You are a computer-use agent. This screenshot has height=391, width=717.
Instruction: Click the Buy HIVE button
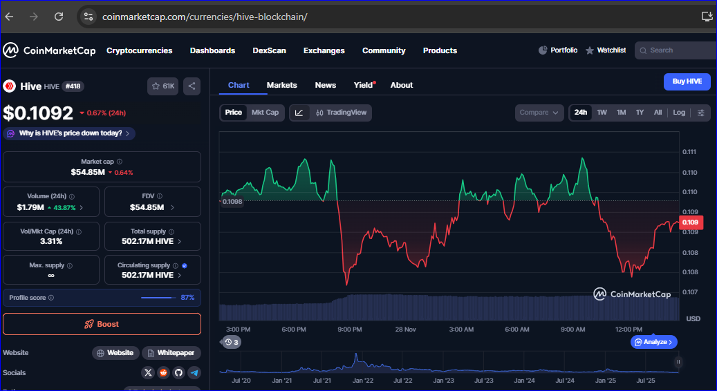(687, 82)
